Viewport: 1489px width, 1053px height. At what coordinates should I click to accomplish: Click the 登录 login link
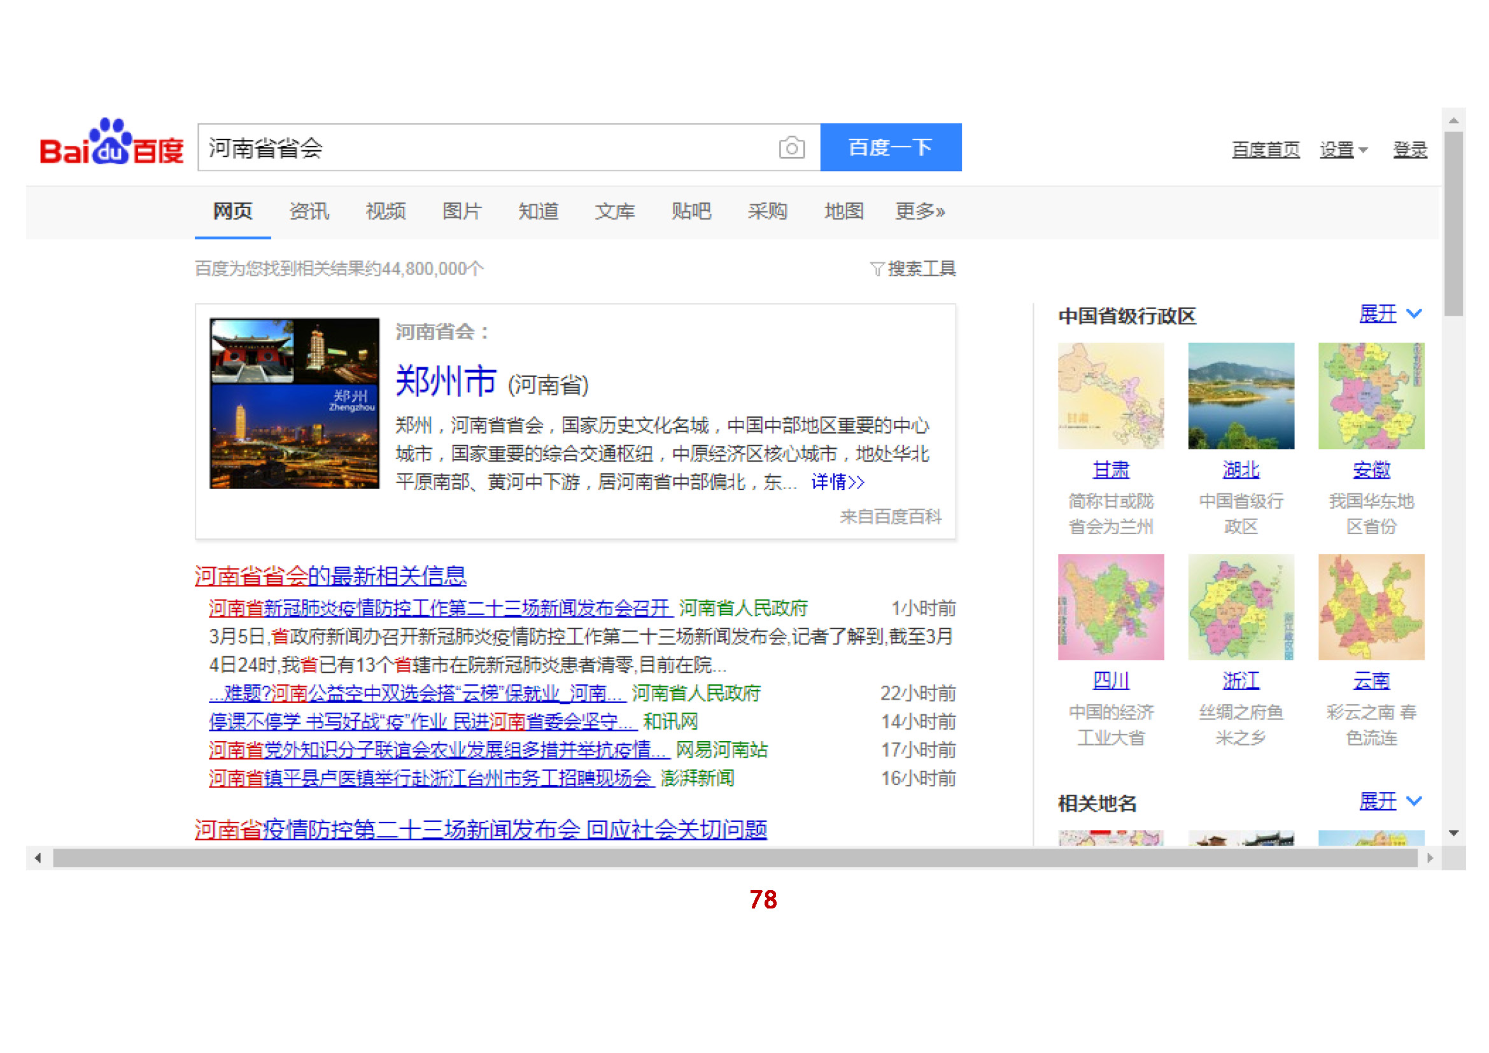coord(1410,150)
